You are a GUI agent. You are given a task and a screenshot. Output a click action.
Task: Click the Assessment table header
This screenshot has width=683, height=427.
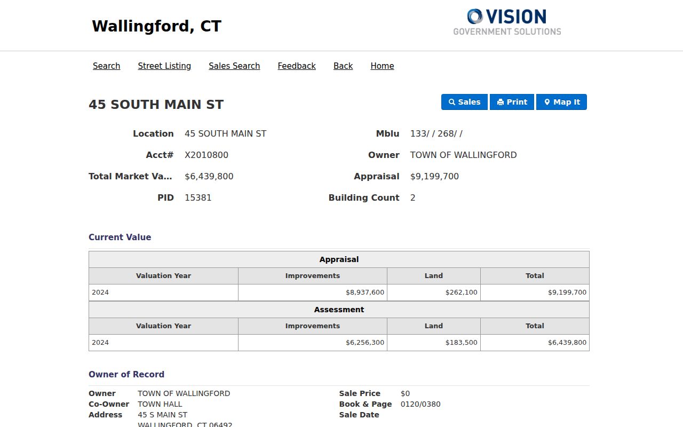point(339,310)
